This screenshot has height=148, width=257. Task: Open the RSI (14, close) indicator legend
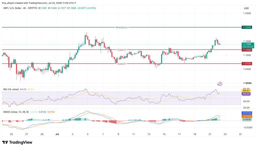(11, 89)
